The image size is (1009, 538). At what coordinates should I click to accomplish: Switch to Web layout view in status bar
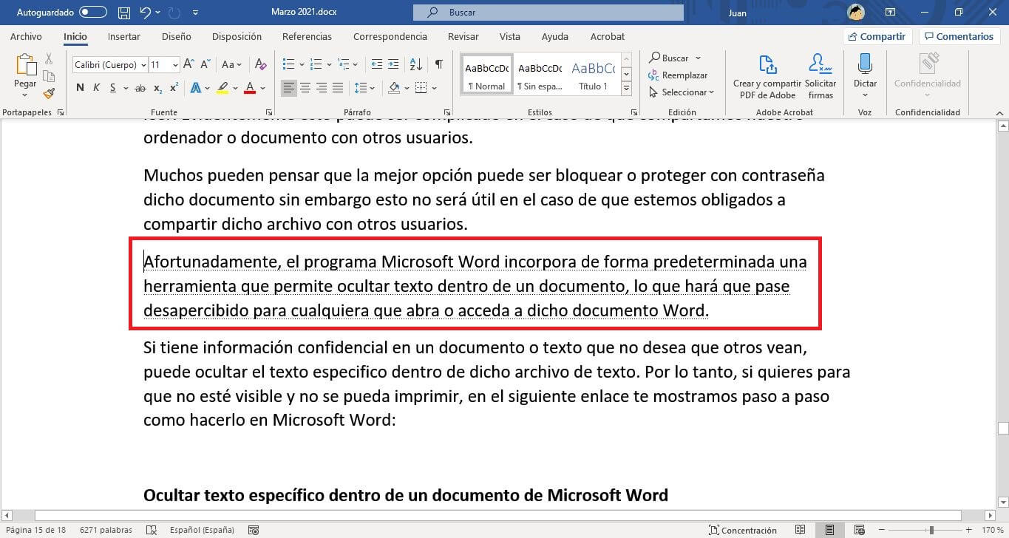(859, 530)
